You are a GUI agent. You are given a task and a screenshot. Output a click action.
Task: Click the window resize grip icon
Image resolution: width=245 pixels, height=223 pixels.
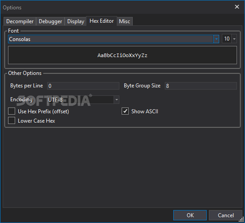(242, 220)
